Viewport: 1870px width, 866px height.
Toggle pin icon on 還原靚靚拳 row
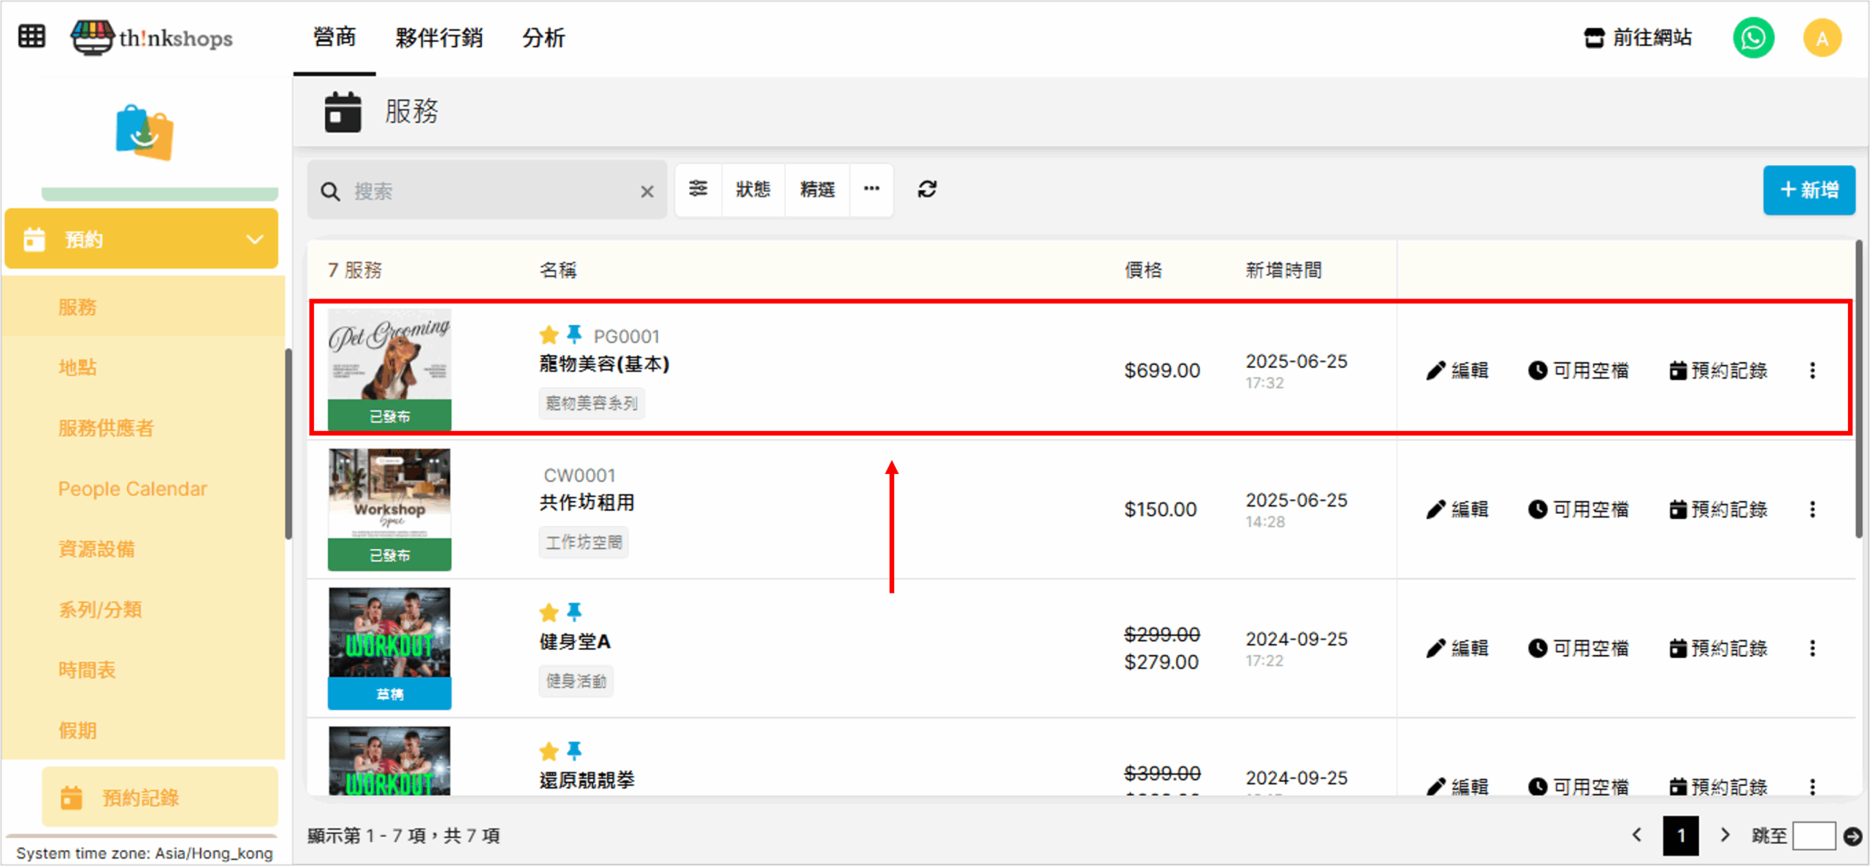(x=574, y=750)
